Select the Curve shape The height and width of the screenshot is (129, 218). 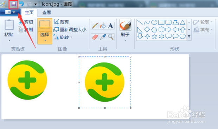[147, 22]
